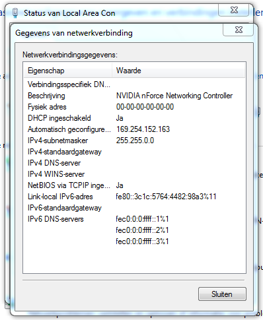Select the IPv6-standaardgateway row

(x=134, y=208)
